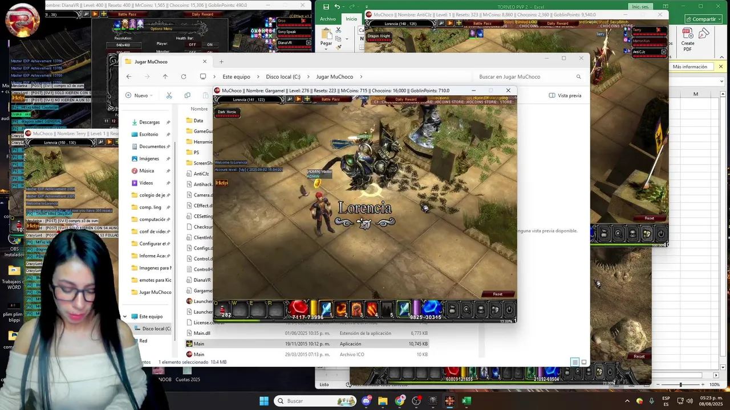Click column M header in Excel
The image size is (730, 410).
pyautogui.click(x=696, y=94)
